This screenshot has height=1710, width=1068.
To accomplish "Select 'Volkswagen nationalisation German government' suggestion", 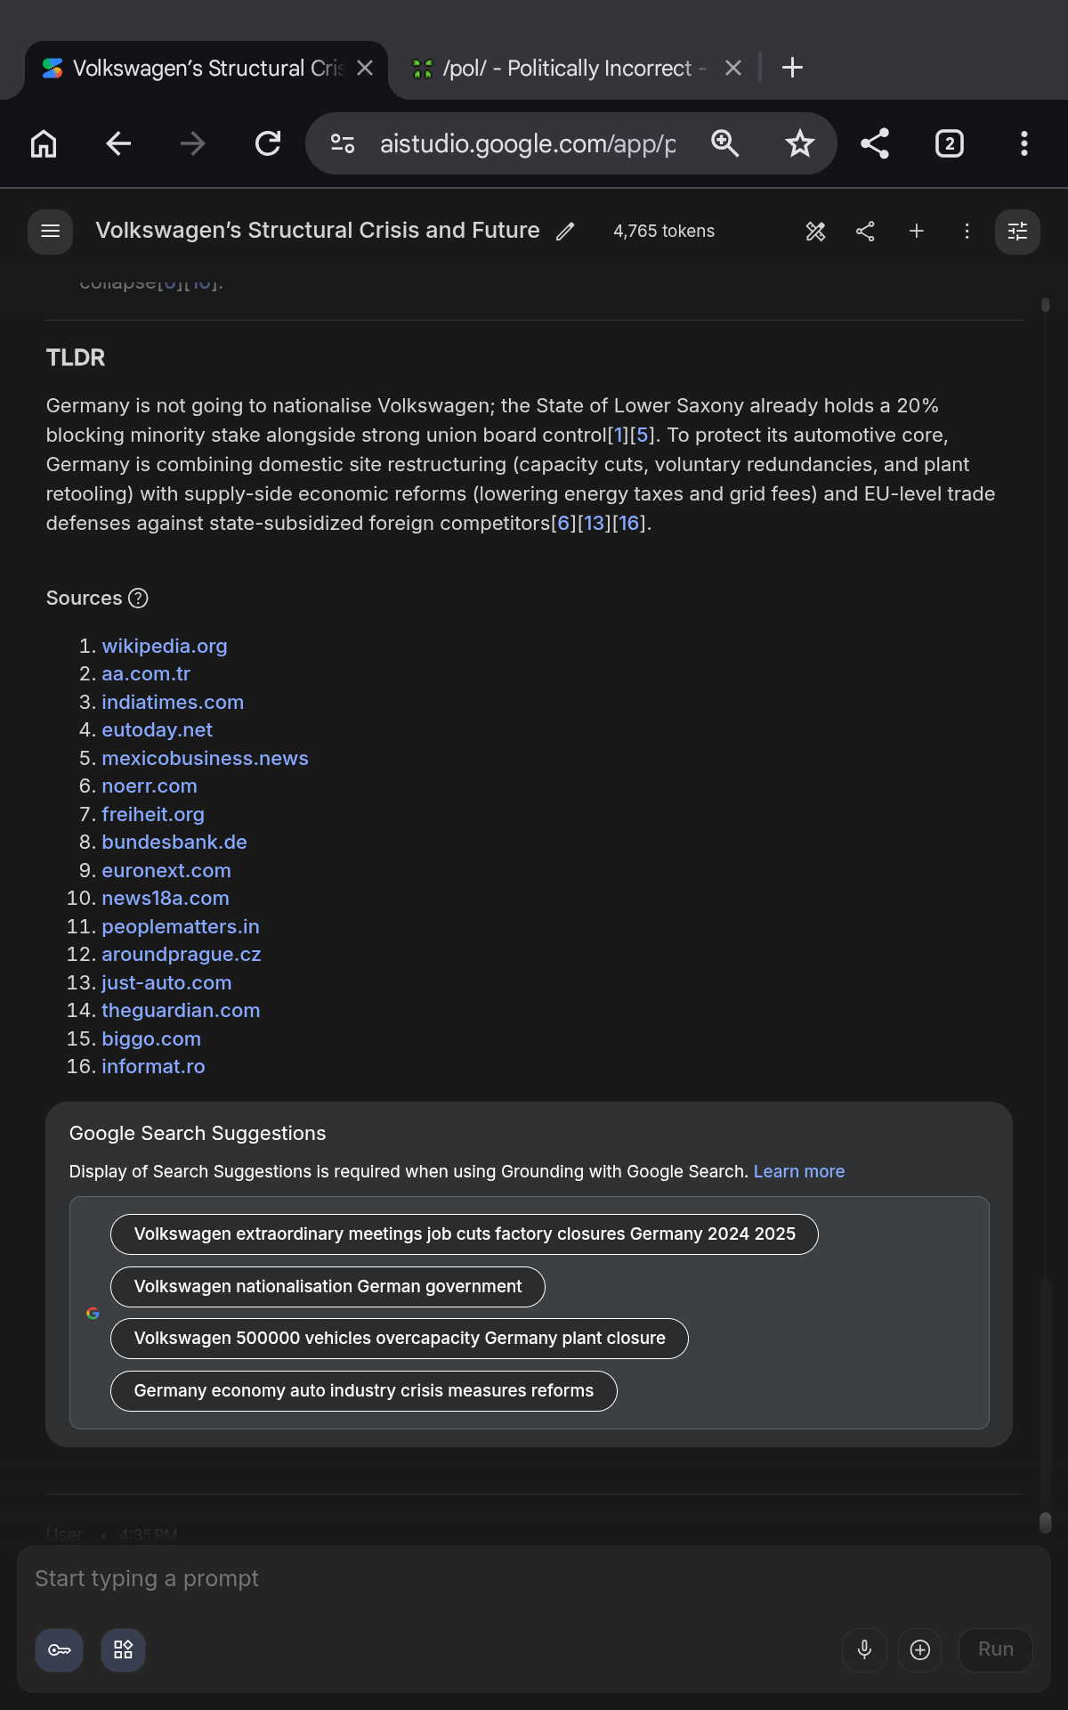I will pyautogui.click(x=328, y=1287).
